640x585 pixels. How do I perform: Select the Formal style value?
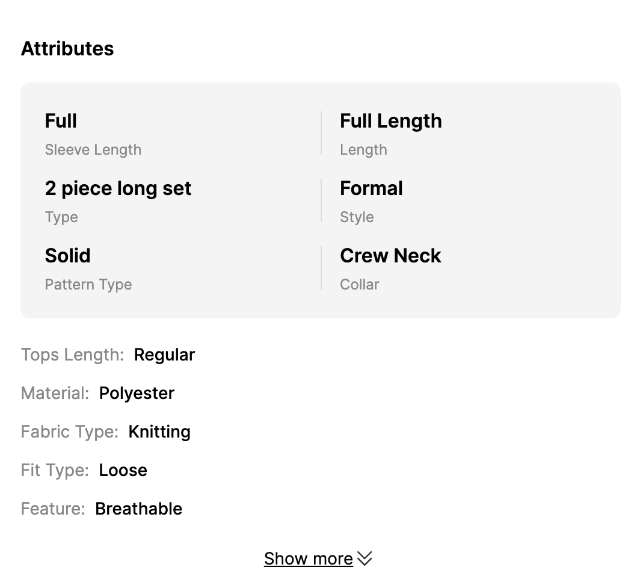pyautogui.click(x=371, y=188)
